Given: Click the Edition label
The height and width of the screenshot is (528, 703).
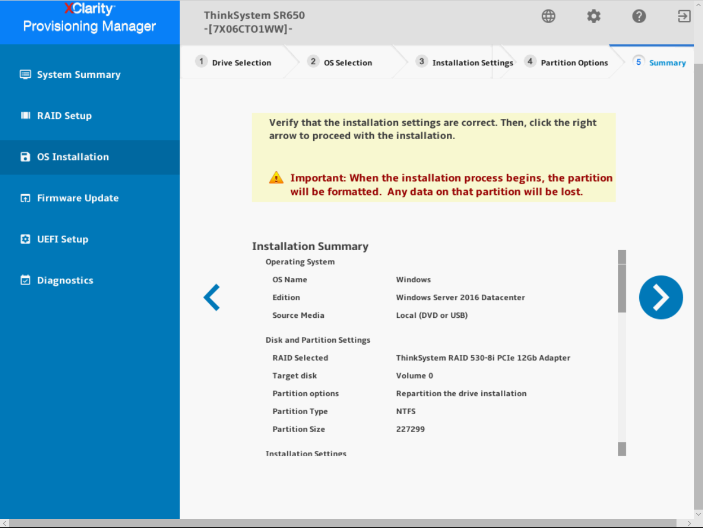Looking at the screenshot, I should pos(286,298).
